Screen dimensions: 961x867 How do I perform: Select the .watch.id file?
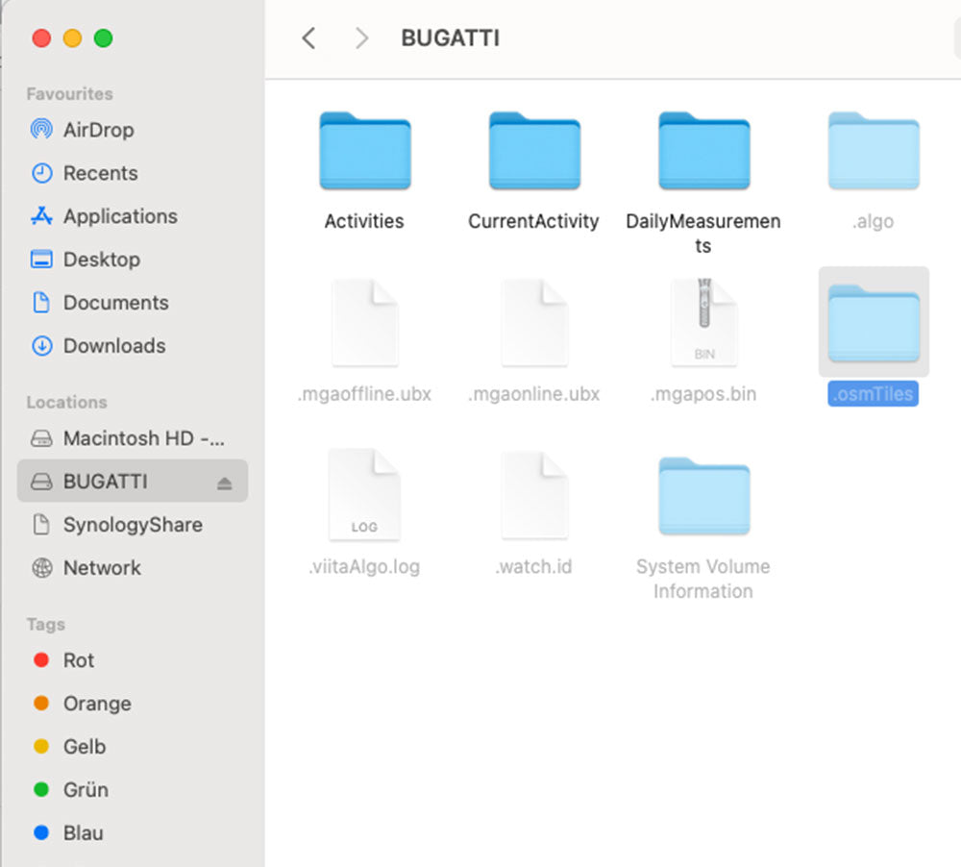click(x=533, y=496)
